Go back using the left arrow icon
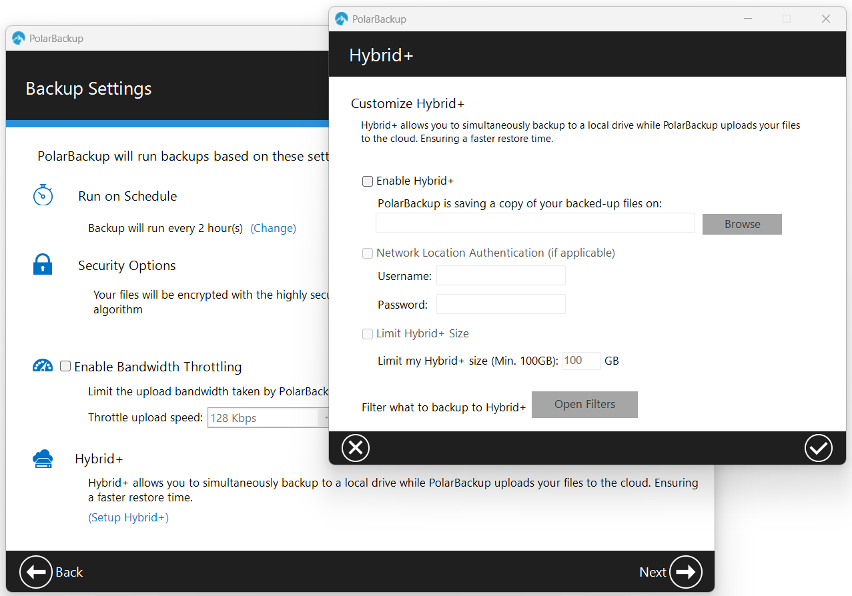Viewport: 852px width, 596px height. point(35,571)
